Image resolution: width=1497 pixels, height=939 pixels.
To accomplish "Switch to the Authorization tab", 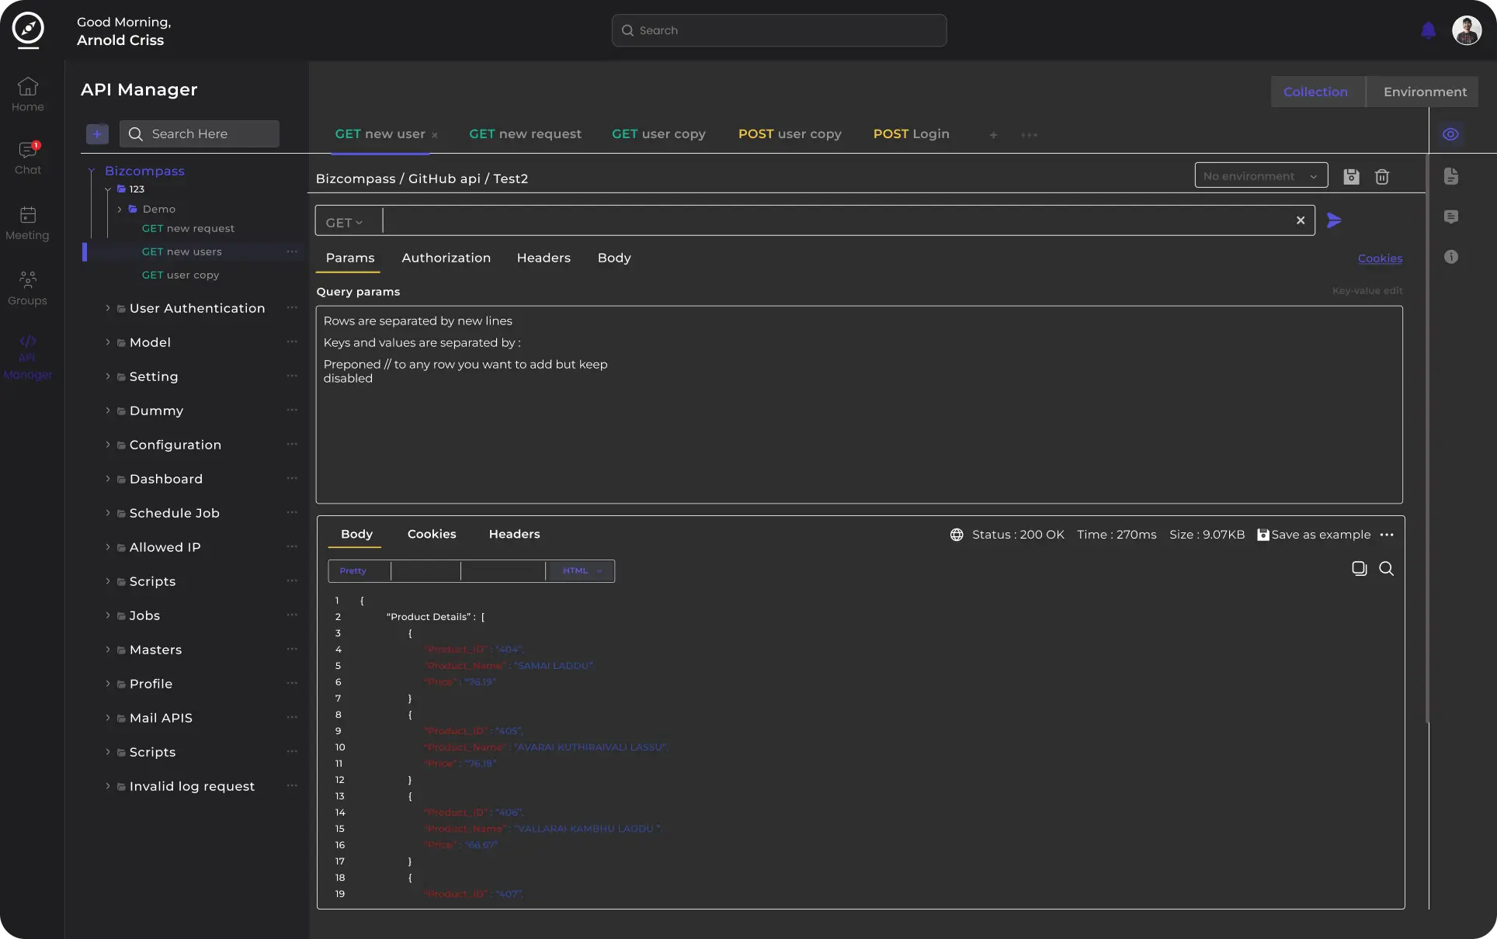I will click(x=446, y=258).
